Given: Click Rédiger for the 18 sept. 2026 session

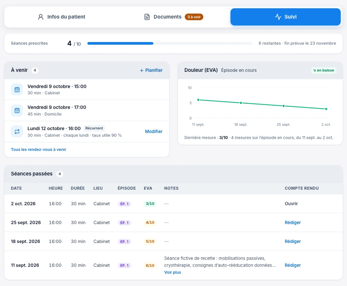Looking at the screenshot, I should [x=293, y=241].
